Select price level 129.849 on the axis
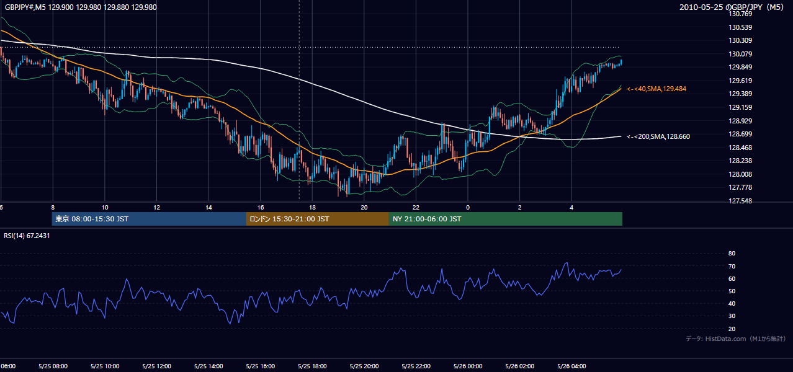 tap(740, 68)
